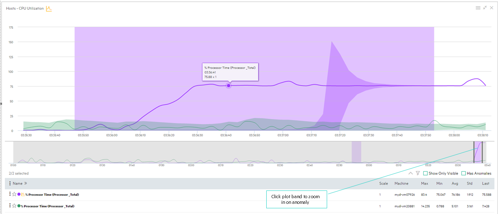
Task: Sort legend by the Max column header
Action: pyautogui.click(x=425, y=184)
